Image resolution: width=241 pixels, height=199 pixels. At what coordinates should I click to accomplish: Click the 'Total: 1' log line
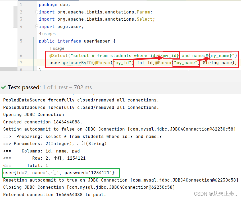point(26,165)
